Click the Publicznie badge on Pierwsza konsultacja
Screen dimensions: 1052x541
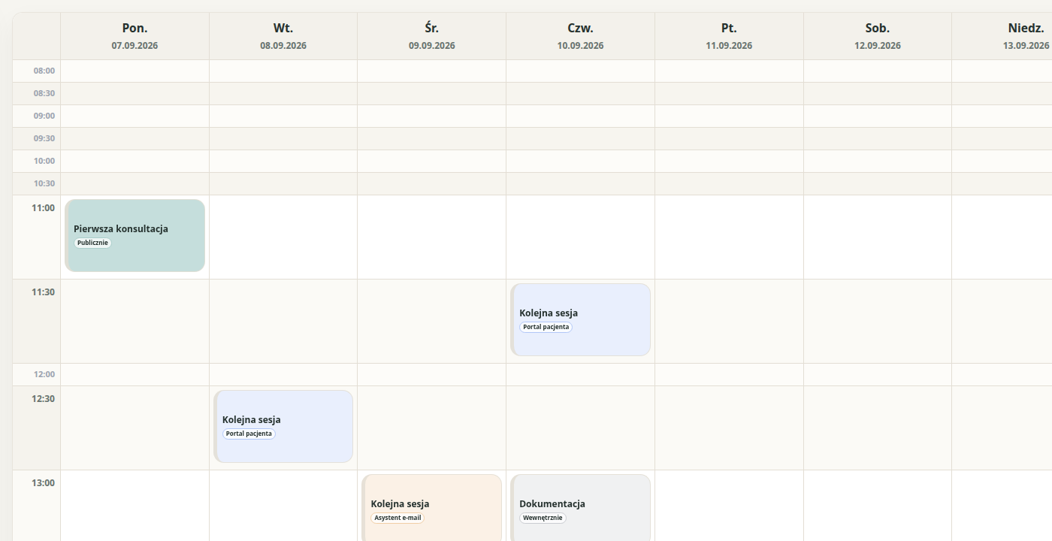(92, 243)
